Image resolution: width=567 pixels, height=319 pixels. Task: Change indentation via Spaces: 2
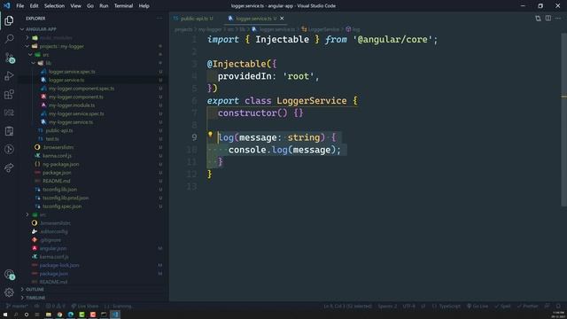coord(387,307)
